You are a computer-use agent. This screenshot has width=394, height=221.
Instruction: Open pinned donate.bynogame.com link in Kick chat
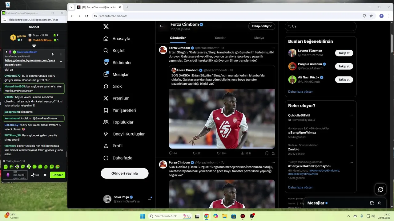pos(30,63)
